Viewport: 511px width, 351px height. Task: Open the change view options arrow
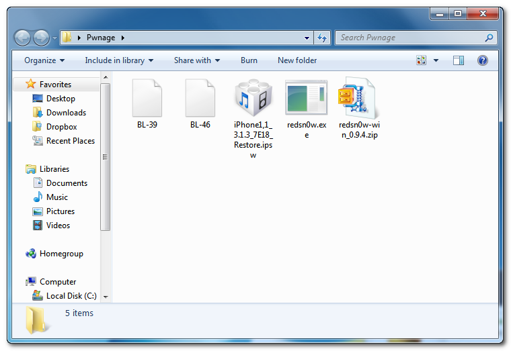tap(436, 60)
